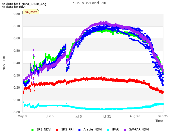Click the purple SW-PAR NDVI legend swatch
The width and height of the screenshot is (180, 135).
coord(125,130)
